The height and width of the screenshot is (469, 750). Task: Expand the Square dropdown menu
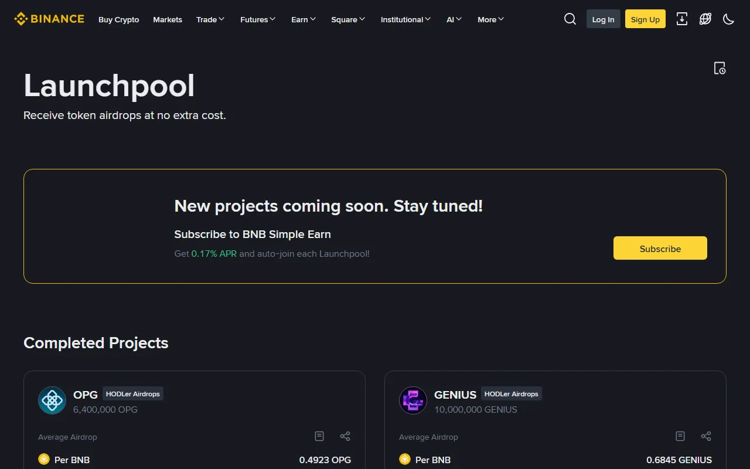click(x=348, y=19)
